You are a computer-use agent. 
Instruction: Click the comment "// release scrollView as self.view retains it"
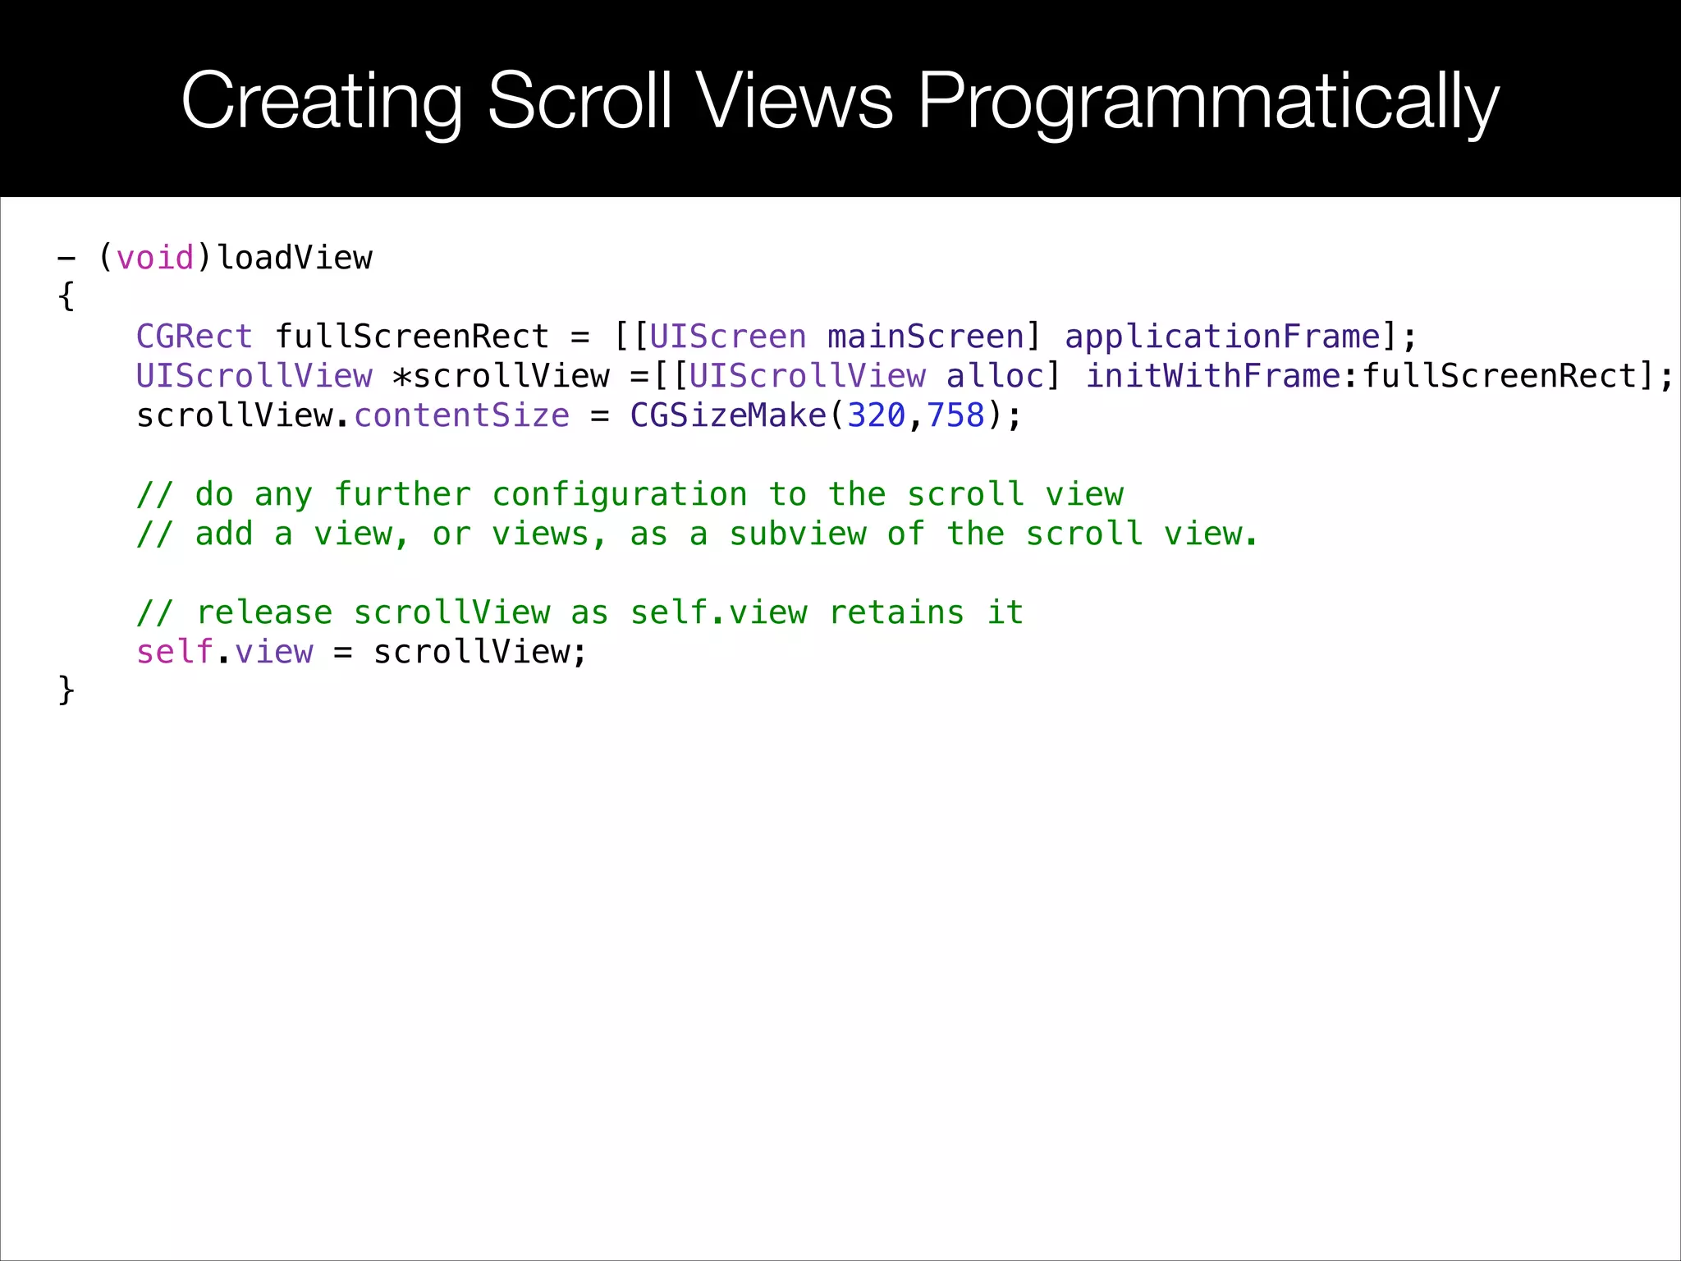point(580,612)
